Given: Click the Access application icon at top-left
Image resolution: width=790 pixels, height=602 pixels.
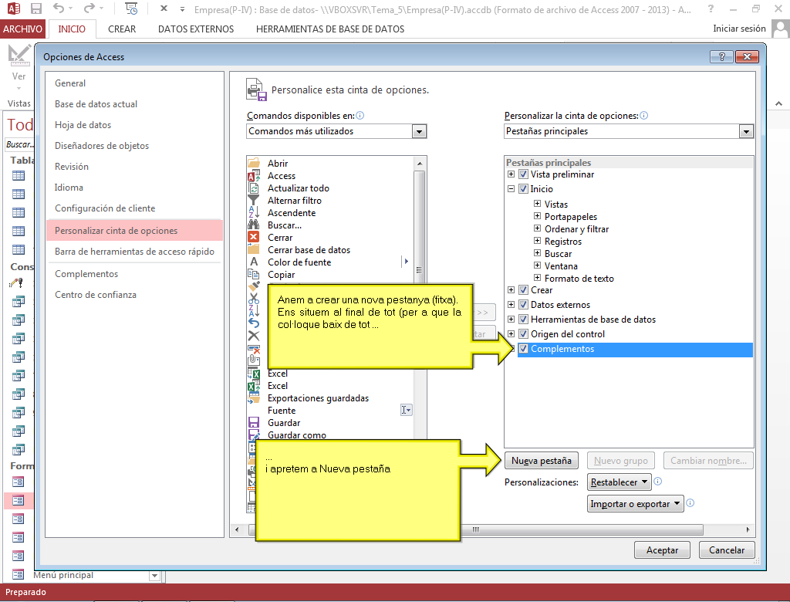Looking at the screenshot, I should coord(14,8).
